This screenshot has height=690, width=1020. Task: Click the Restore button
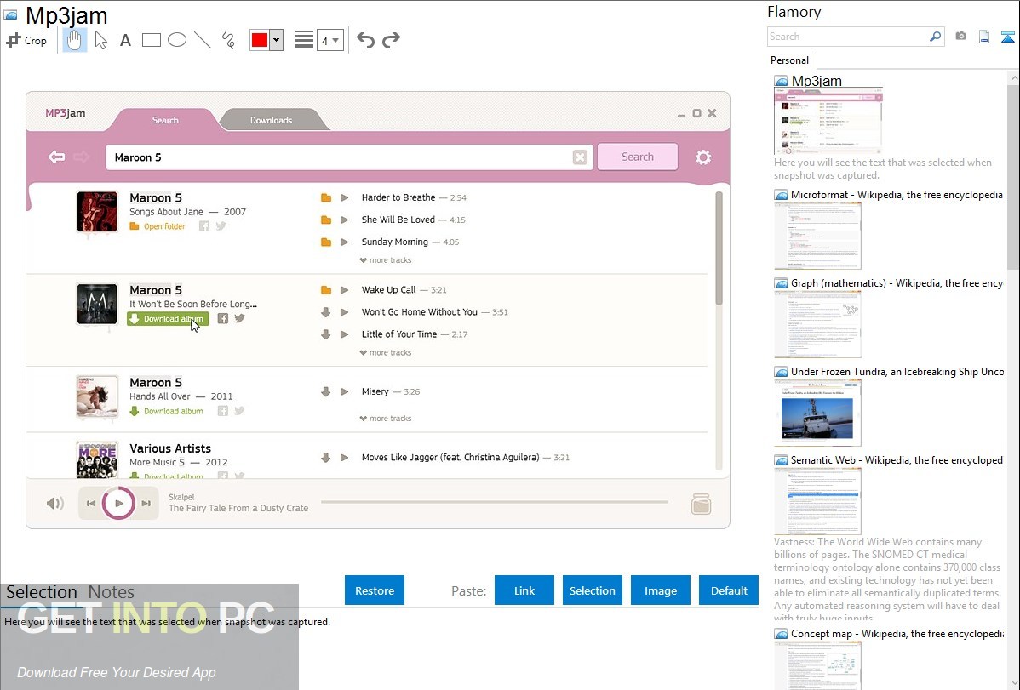375,590
